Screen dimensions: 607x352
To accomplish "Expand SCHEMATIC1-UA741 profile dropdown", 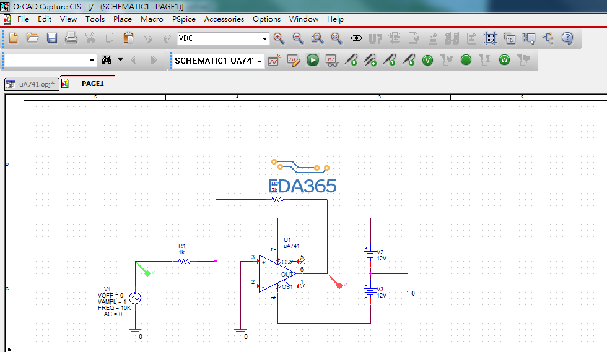I will pyautogui.click(x=260, y=61).
